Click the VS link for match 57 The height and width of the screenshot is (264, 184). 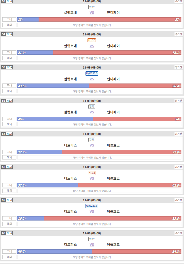[x=92, y=145]
